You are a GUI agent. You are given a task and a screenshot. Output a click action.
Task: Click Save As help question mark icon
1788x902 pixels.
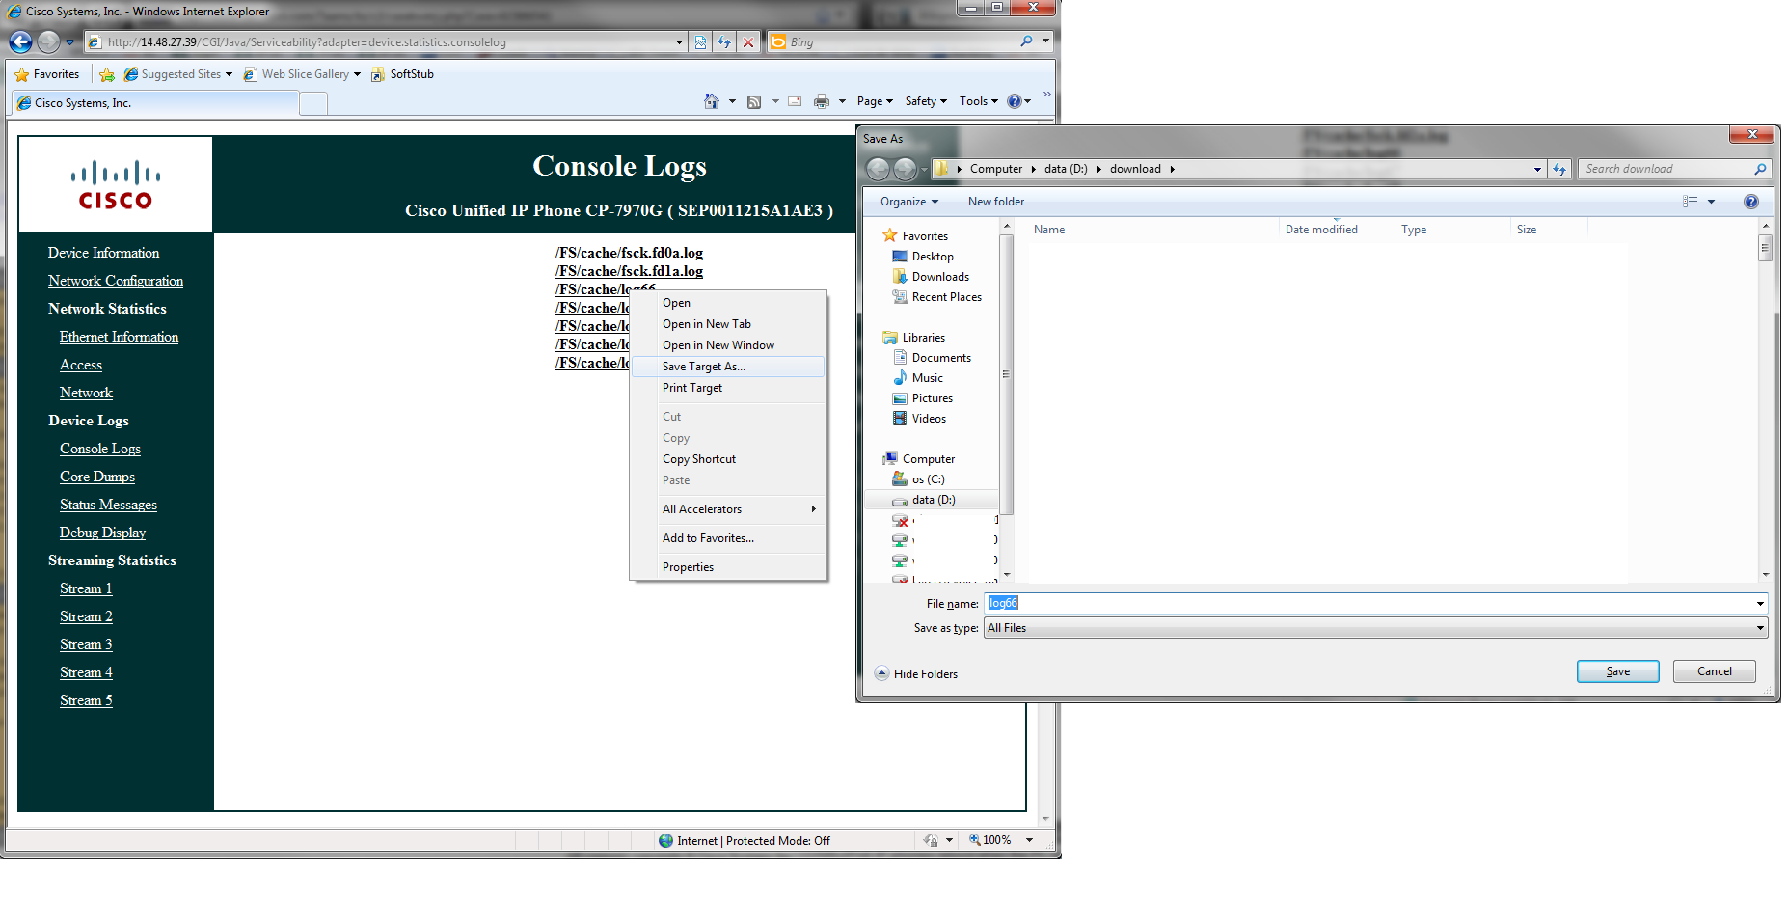click(1751, 202)
